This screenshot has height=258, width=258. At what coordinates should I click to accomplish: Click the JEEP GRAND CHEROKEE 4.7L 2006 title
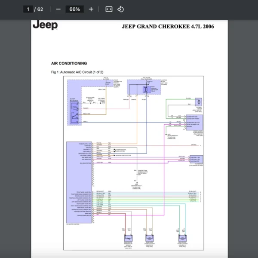[x=168, y=27]
